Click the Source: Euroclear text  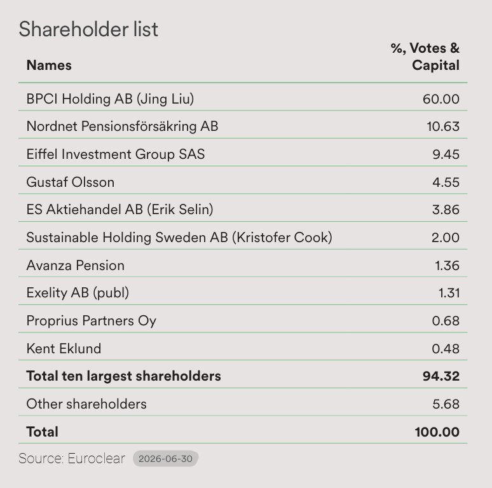(72, 459)
